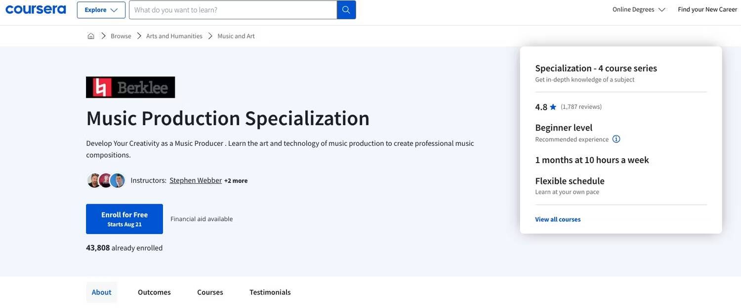Image resolution: width=741 pixels, height=308 pixels.
Task: Click the recommended experience info icon
Action: (617, 139)
